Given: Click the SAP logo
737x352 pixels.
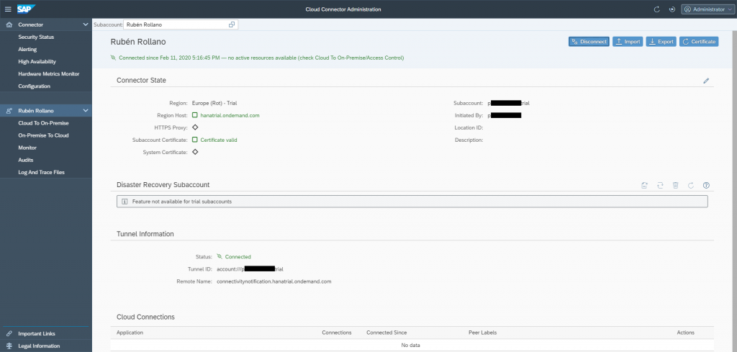Looking at the screenshot, I should 27,9.
